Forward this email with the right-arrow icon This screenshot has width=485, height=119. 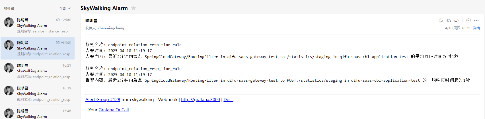(x=457, y=20)
